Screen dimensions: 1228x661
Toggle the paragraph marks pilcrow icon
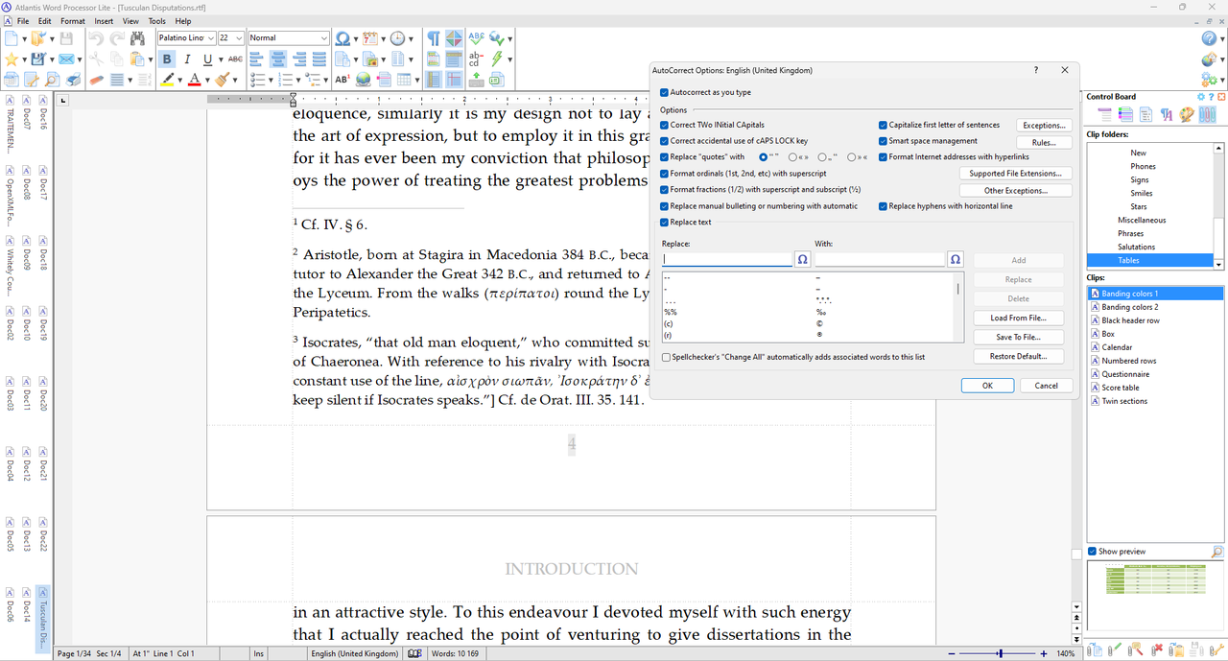tap(434, 38)
